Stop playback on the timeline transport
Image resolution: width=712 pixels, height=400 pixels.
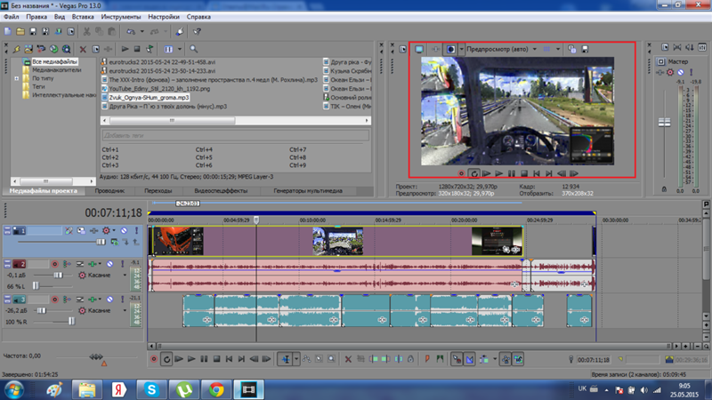pyautogui.click(x=216, y=360)
